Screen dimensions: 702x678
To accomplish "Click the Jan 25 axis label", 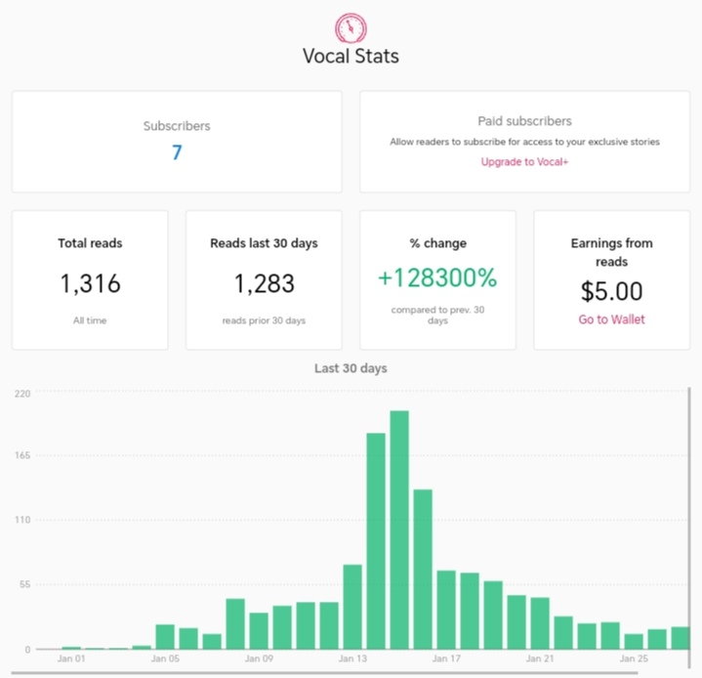I will (x=634, y=658).
